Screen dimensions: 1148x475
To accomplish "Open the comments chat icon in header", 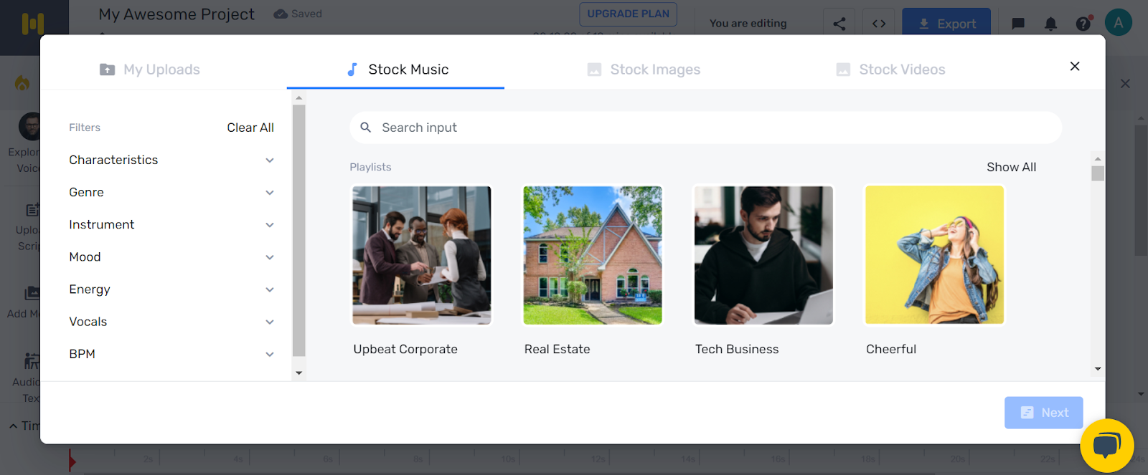I will pyautogui.click(x=1017, y=24).
